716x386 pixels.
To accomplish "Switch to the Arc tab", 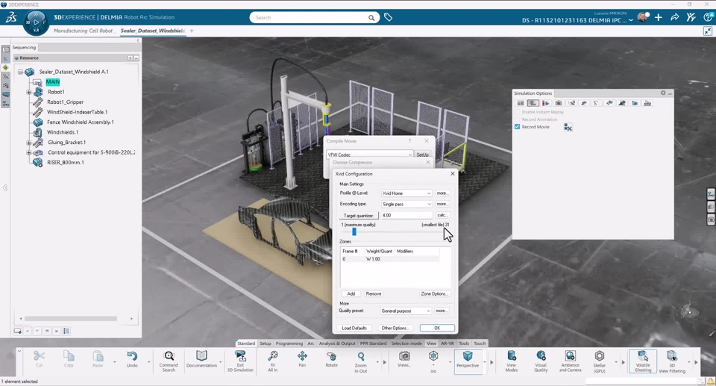I will pyautogui.click(x=310, y=343).
